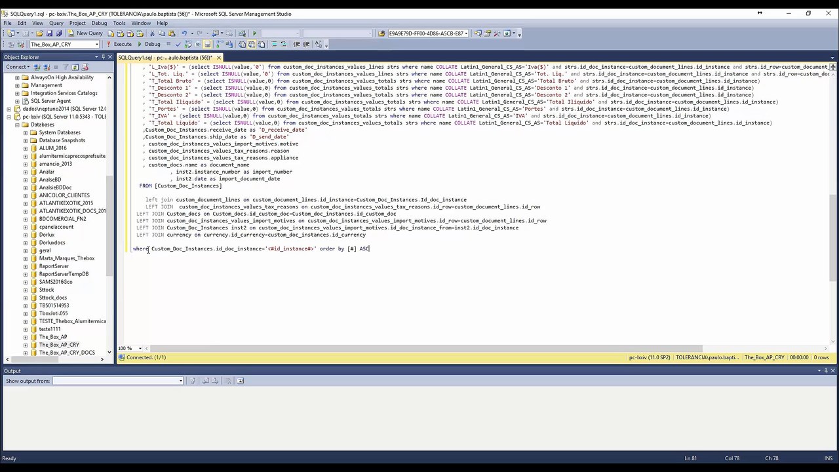Click the Save All icon
Screen dimensions: 839x472
(x=59, y=33)
